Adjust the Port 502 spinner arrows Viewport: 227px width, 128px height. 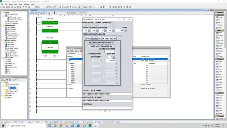(126, 30)
